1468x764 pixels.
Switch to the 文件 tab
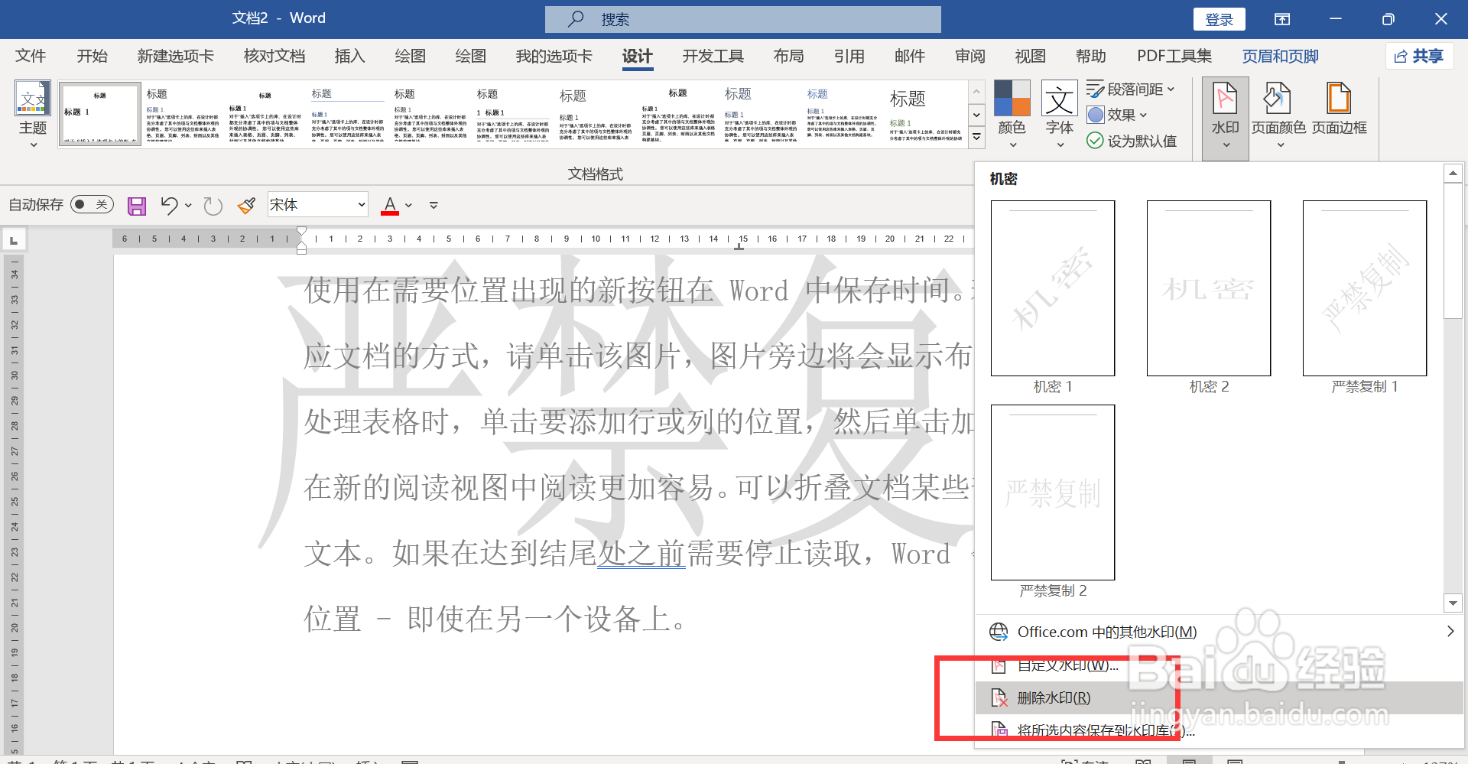(x=31, y=56)
